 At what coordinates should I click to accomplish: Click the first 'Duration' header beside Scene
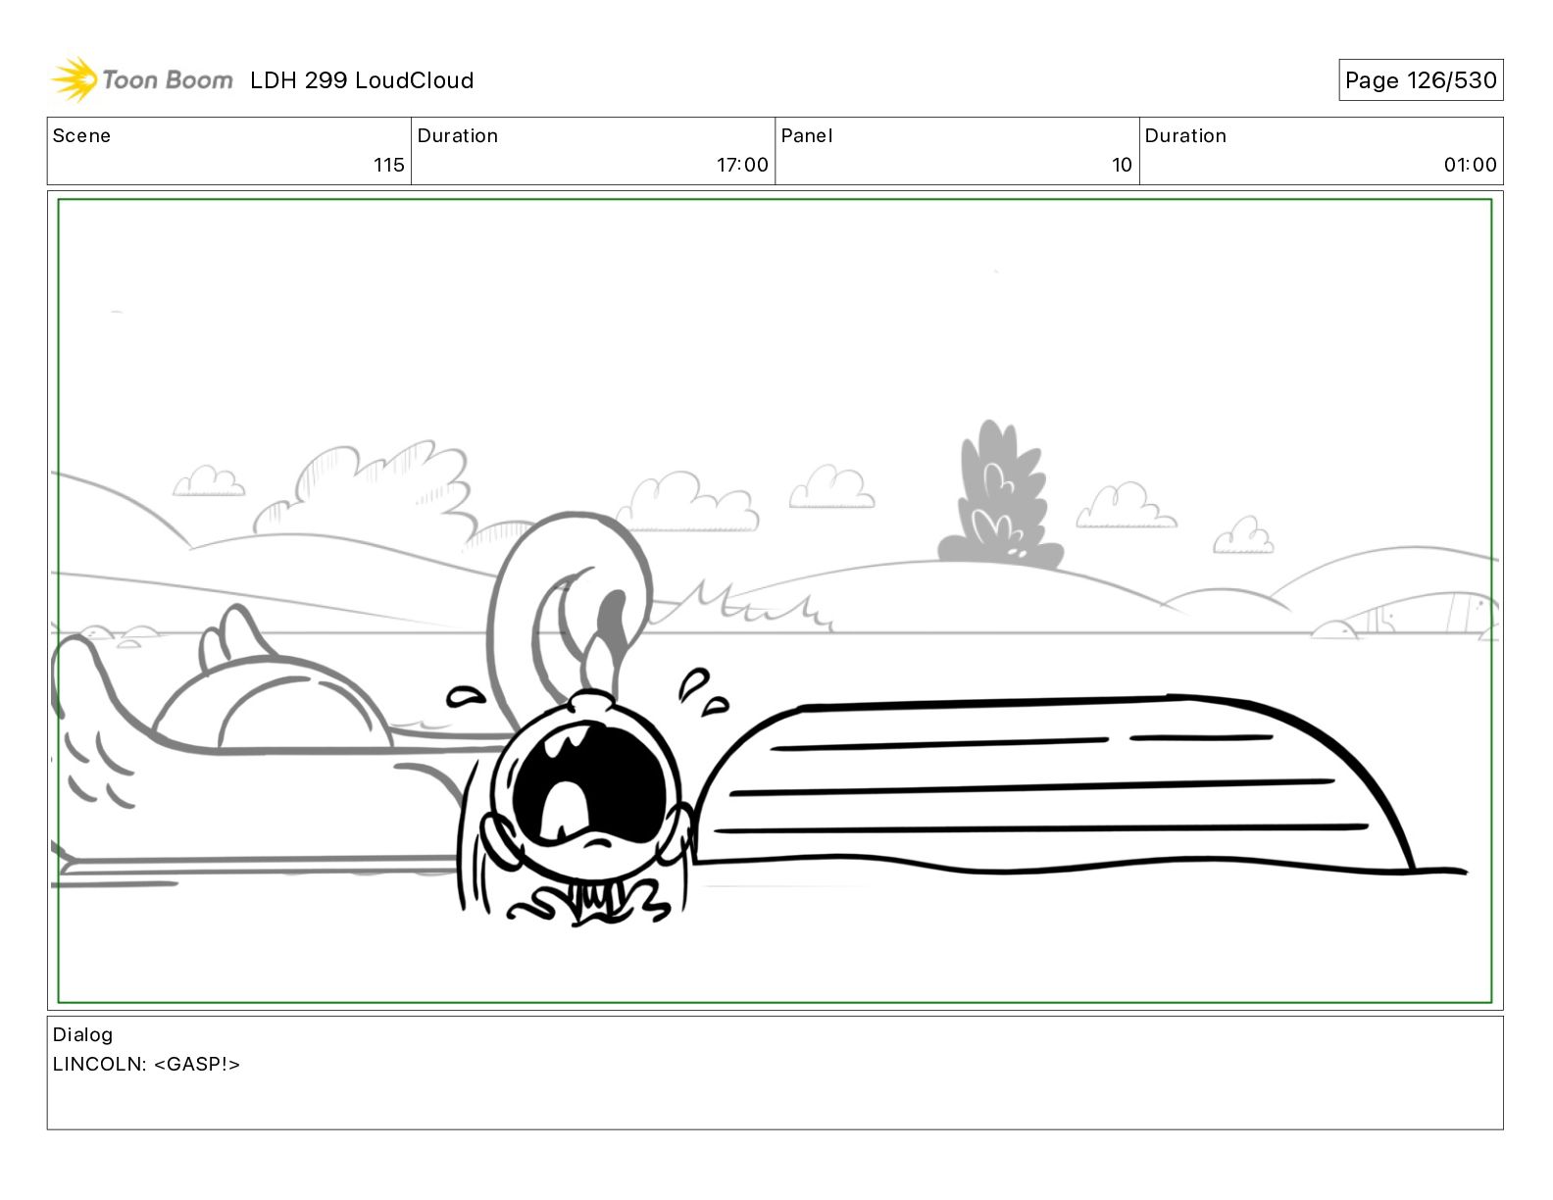[x=458, y=135]
